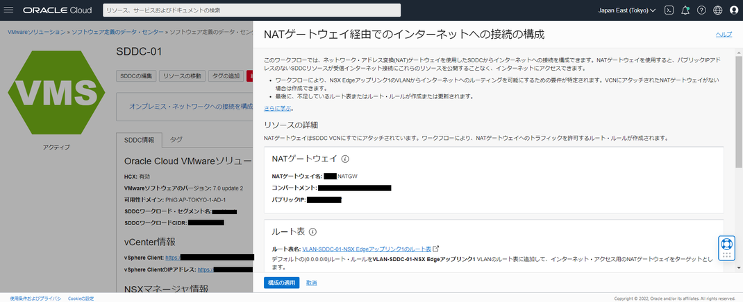This screenshot has height=302, width=743.
Task: Click the コンパートメント label
Action: [294, 188]
